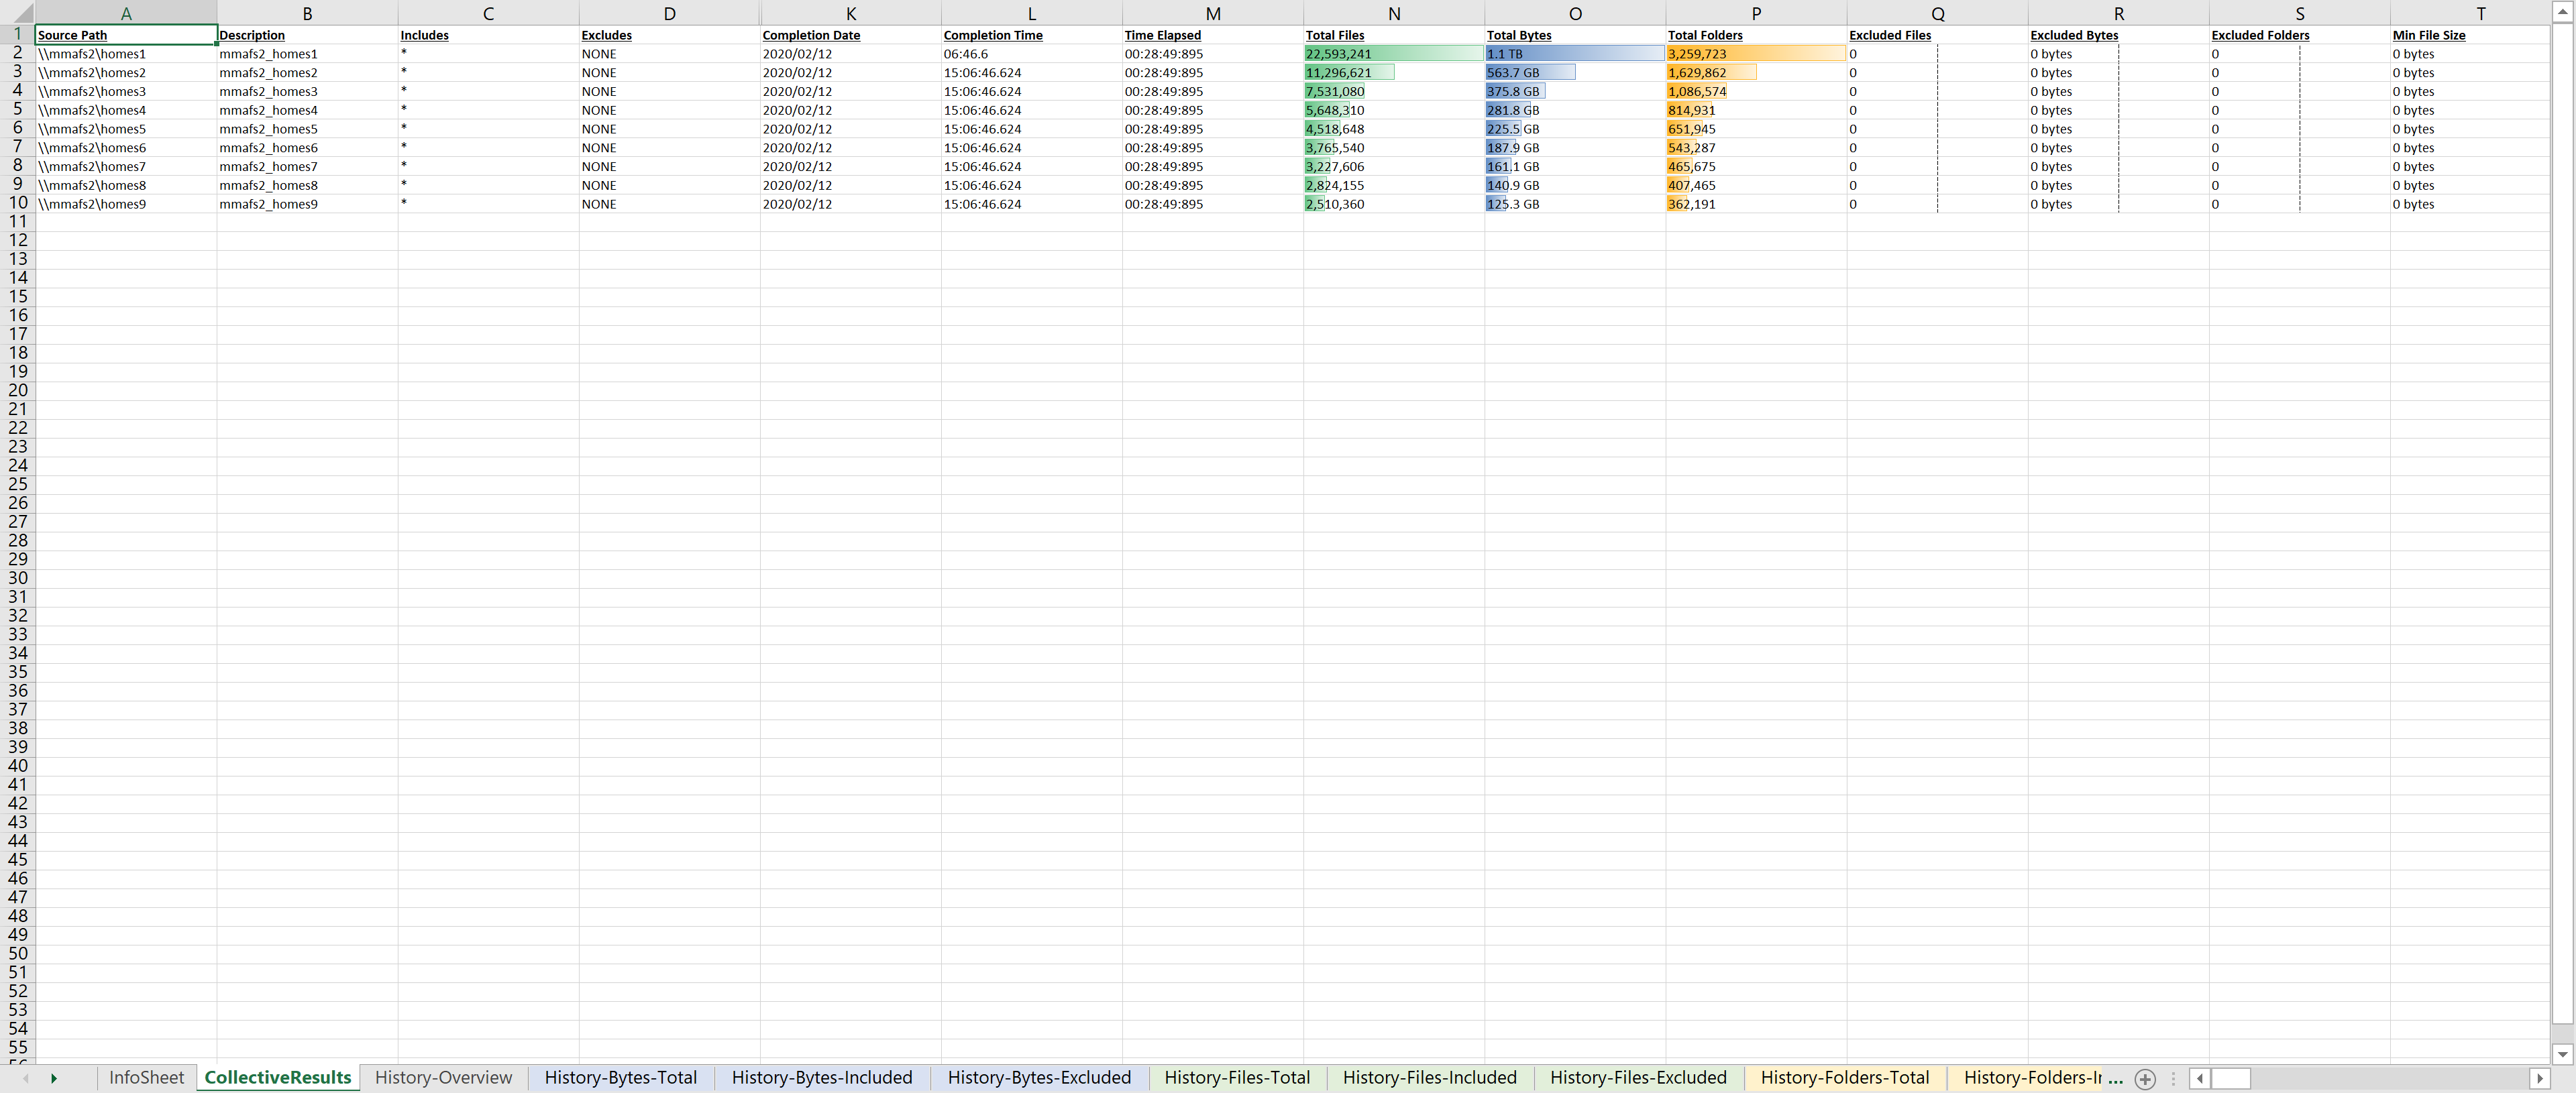The width and height of the screenshot is (2576, 1093).
Task: Open the InfoSheet tab
Action: [146, 1077]
